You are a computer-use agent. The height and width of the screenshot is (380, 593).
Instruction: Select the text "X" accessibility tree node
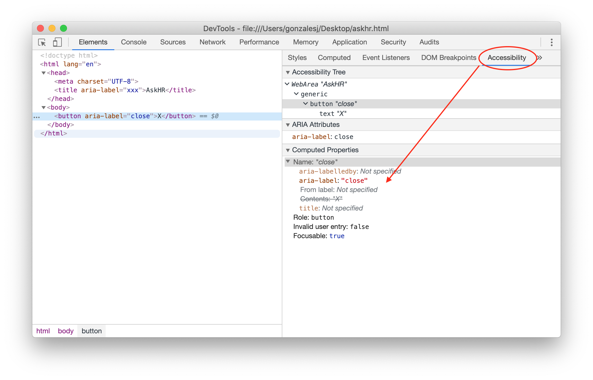point(333,114)
